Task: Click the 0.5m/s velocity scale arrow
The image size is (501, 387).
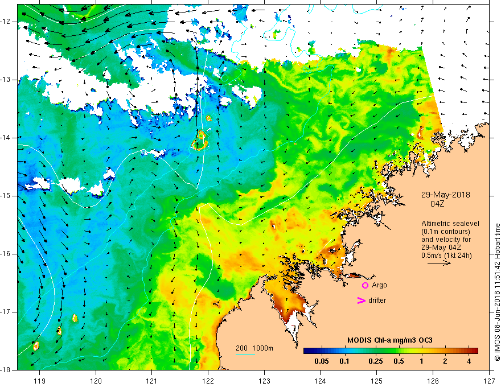Action: coord(440,263)
